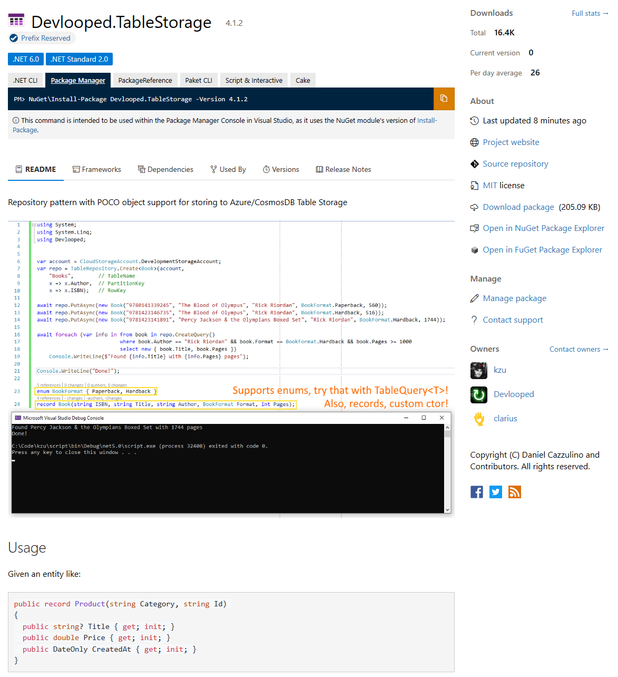
Task: Click the FuGet cube icon
Action: (x=474, y=250)
